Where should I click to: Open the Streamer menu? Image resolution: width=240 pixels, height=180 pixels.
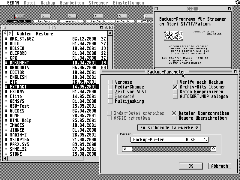[98, 3]
